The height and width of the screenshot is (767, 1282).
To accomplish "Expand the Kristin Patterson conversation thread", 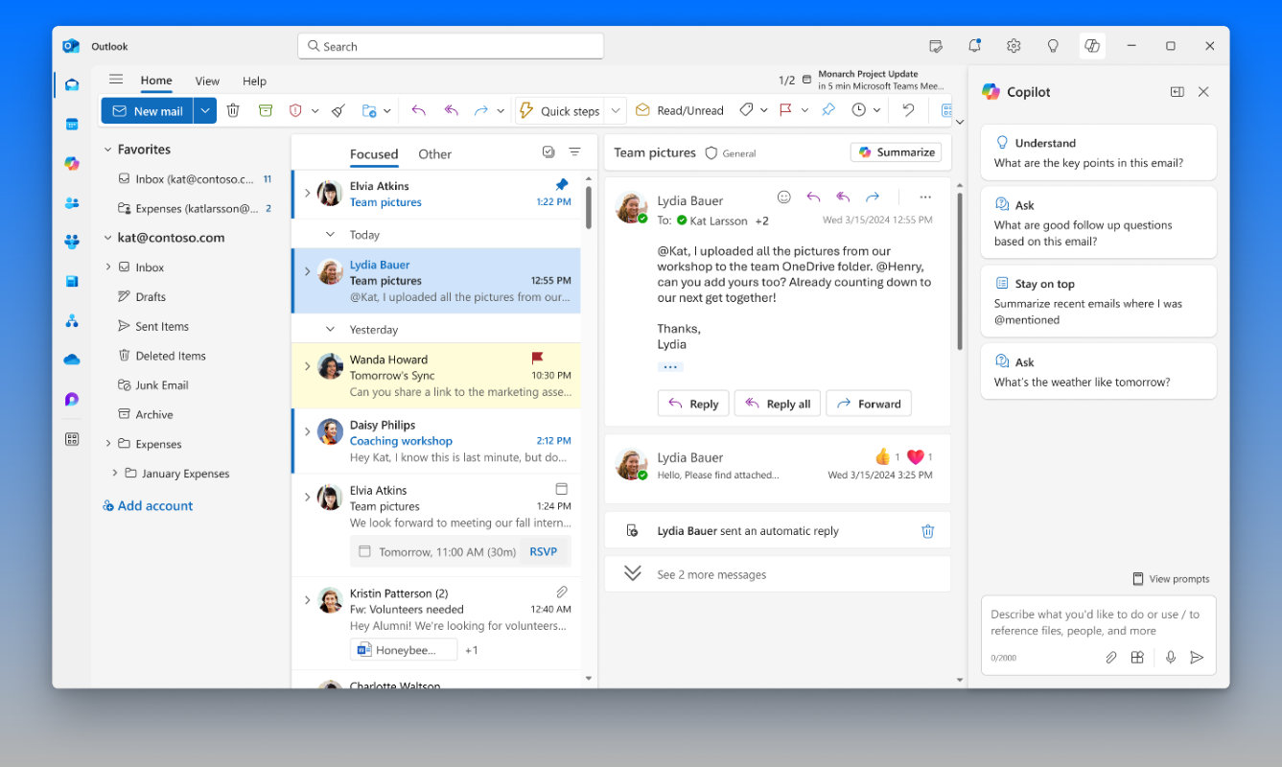I will 307,600.
